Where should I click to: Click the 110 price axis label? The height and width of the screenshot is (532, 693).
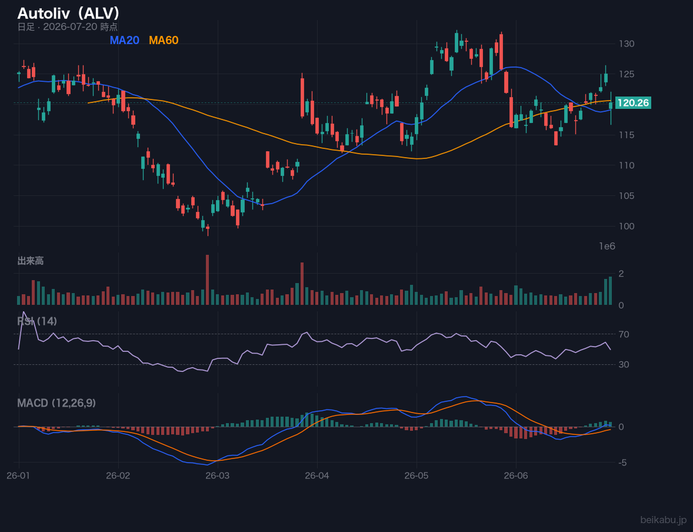coord(627,165)
